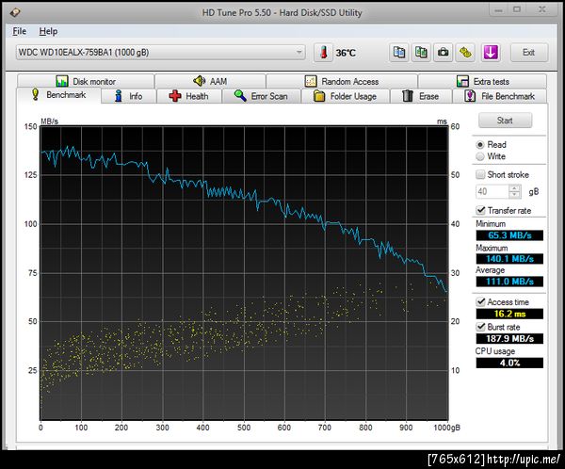
Task: Click the Maximum 140.1 MB/s value
Action: pyautogui.click(x=509, y=259)
